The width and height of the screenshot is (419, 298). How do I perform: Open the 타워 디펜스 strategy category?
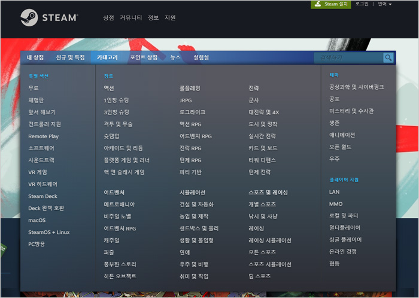click(262, 160)
